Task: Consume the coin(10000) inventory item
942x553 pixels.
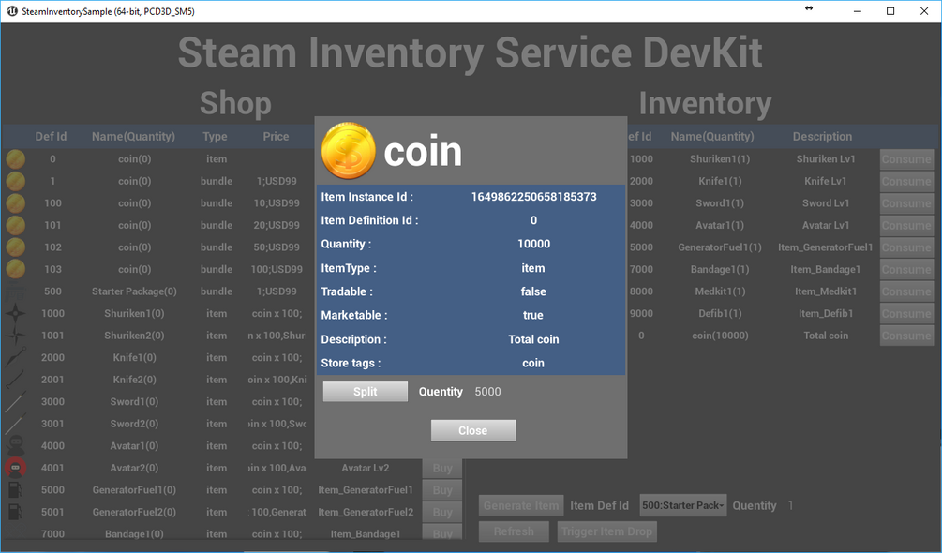Action: [906, 335]
